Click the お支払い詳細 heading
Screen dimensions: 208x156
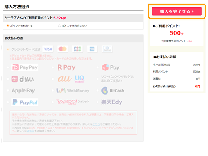[x=165, y=57]
